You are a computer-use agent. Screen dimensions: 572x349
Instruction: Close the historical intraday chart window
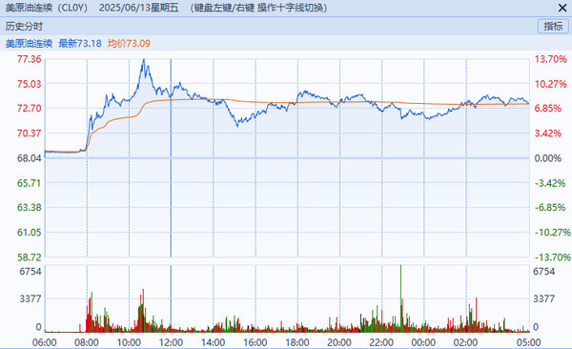pyautogui.click(x=562, y=8)
